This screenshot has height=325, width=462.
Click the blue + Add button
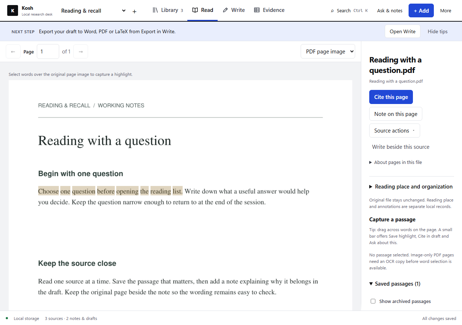pyautogui.click(x=421, y=10)
